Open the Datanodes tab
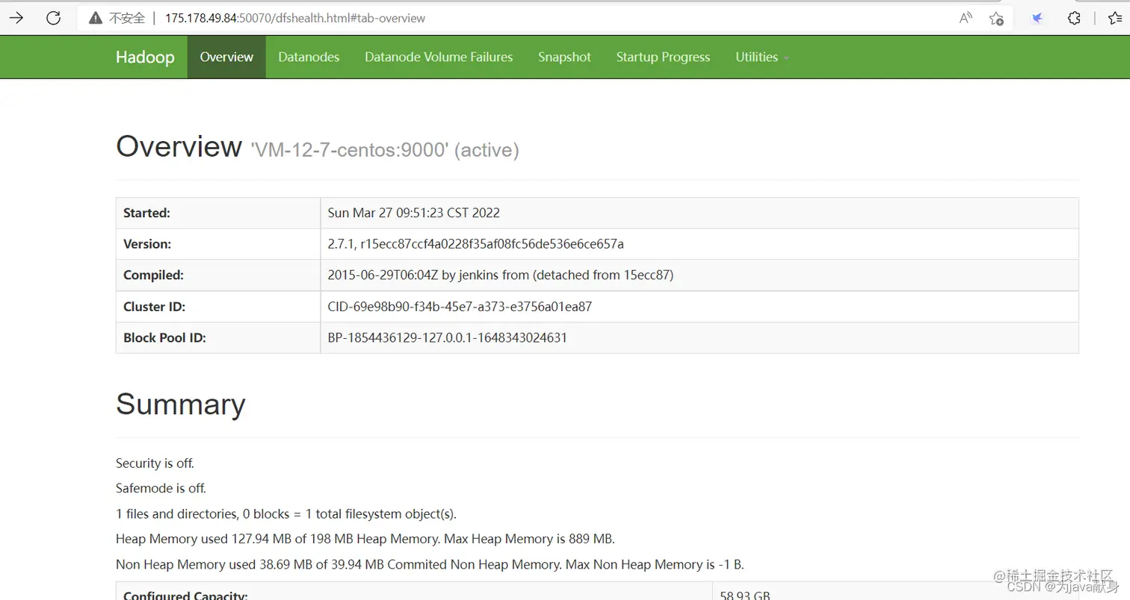This screenshot has width=1130, height=600. (x=309, y=57)
